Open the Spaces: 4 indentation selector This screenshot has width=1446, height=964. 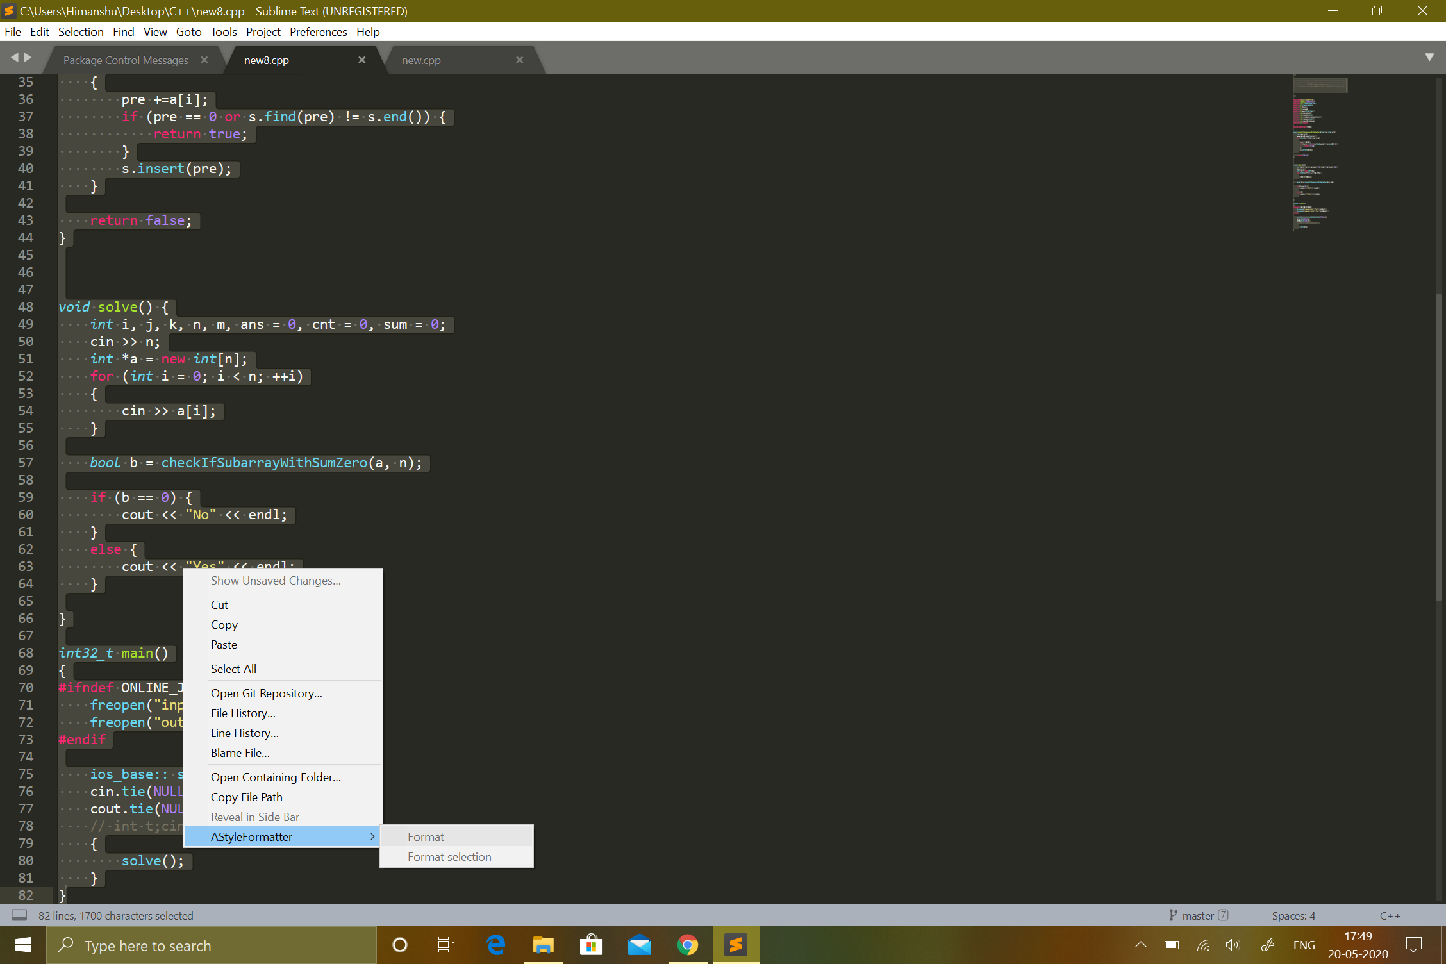click(1293, 915)
